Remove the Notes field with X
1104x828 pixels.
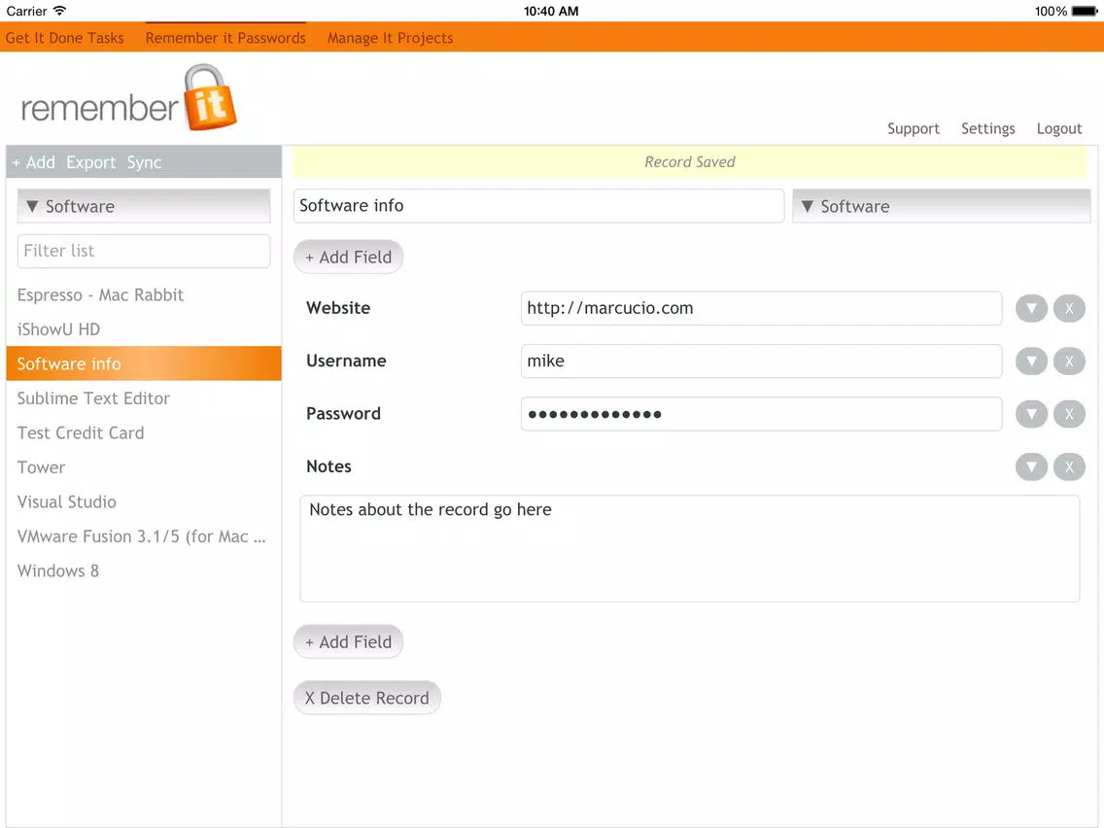coord(1069,466)
